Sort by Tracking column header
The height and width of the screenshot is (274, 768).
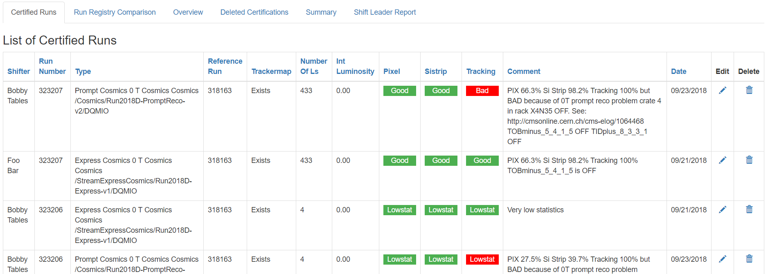[481, 71]
